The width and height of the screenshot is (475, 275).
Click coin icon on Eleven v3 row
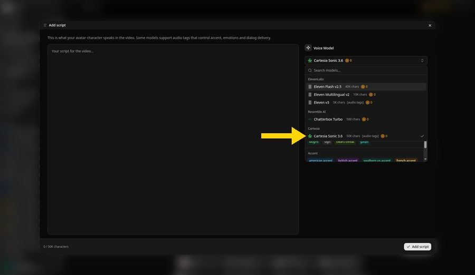click(x=367, y=102)
